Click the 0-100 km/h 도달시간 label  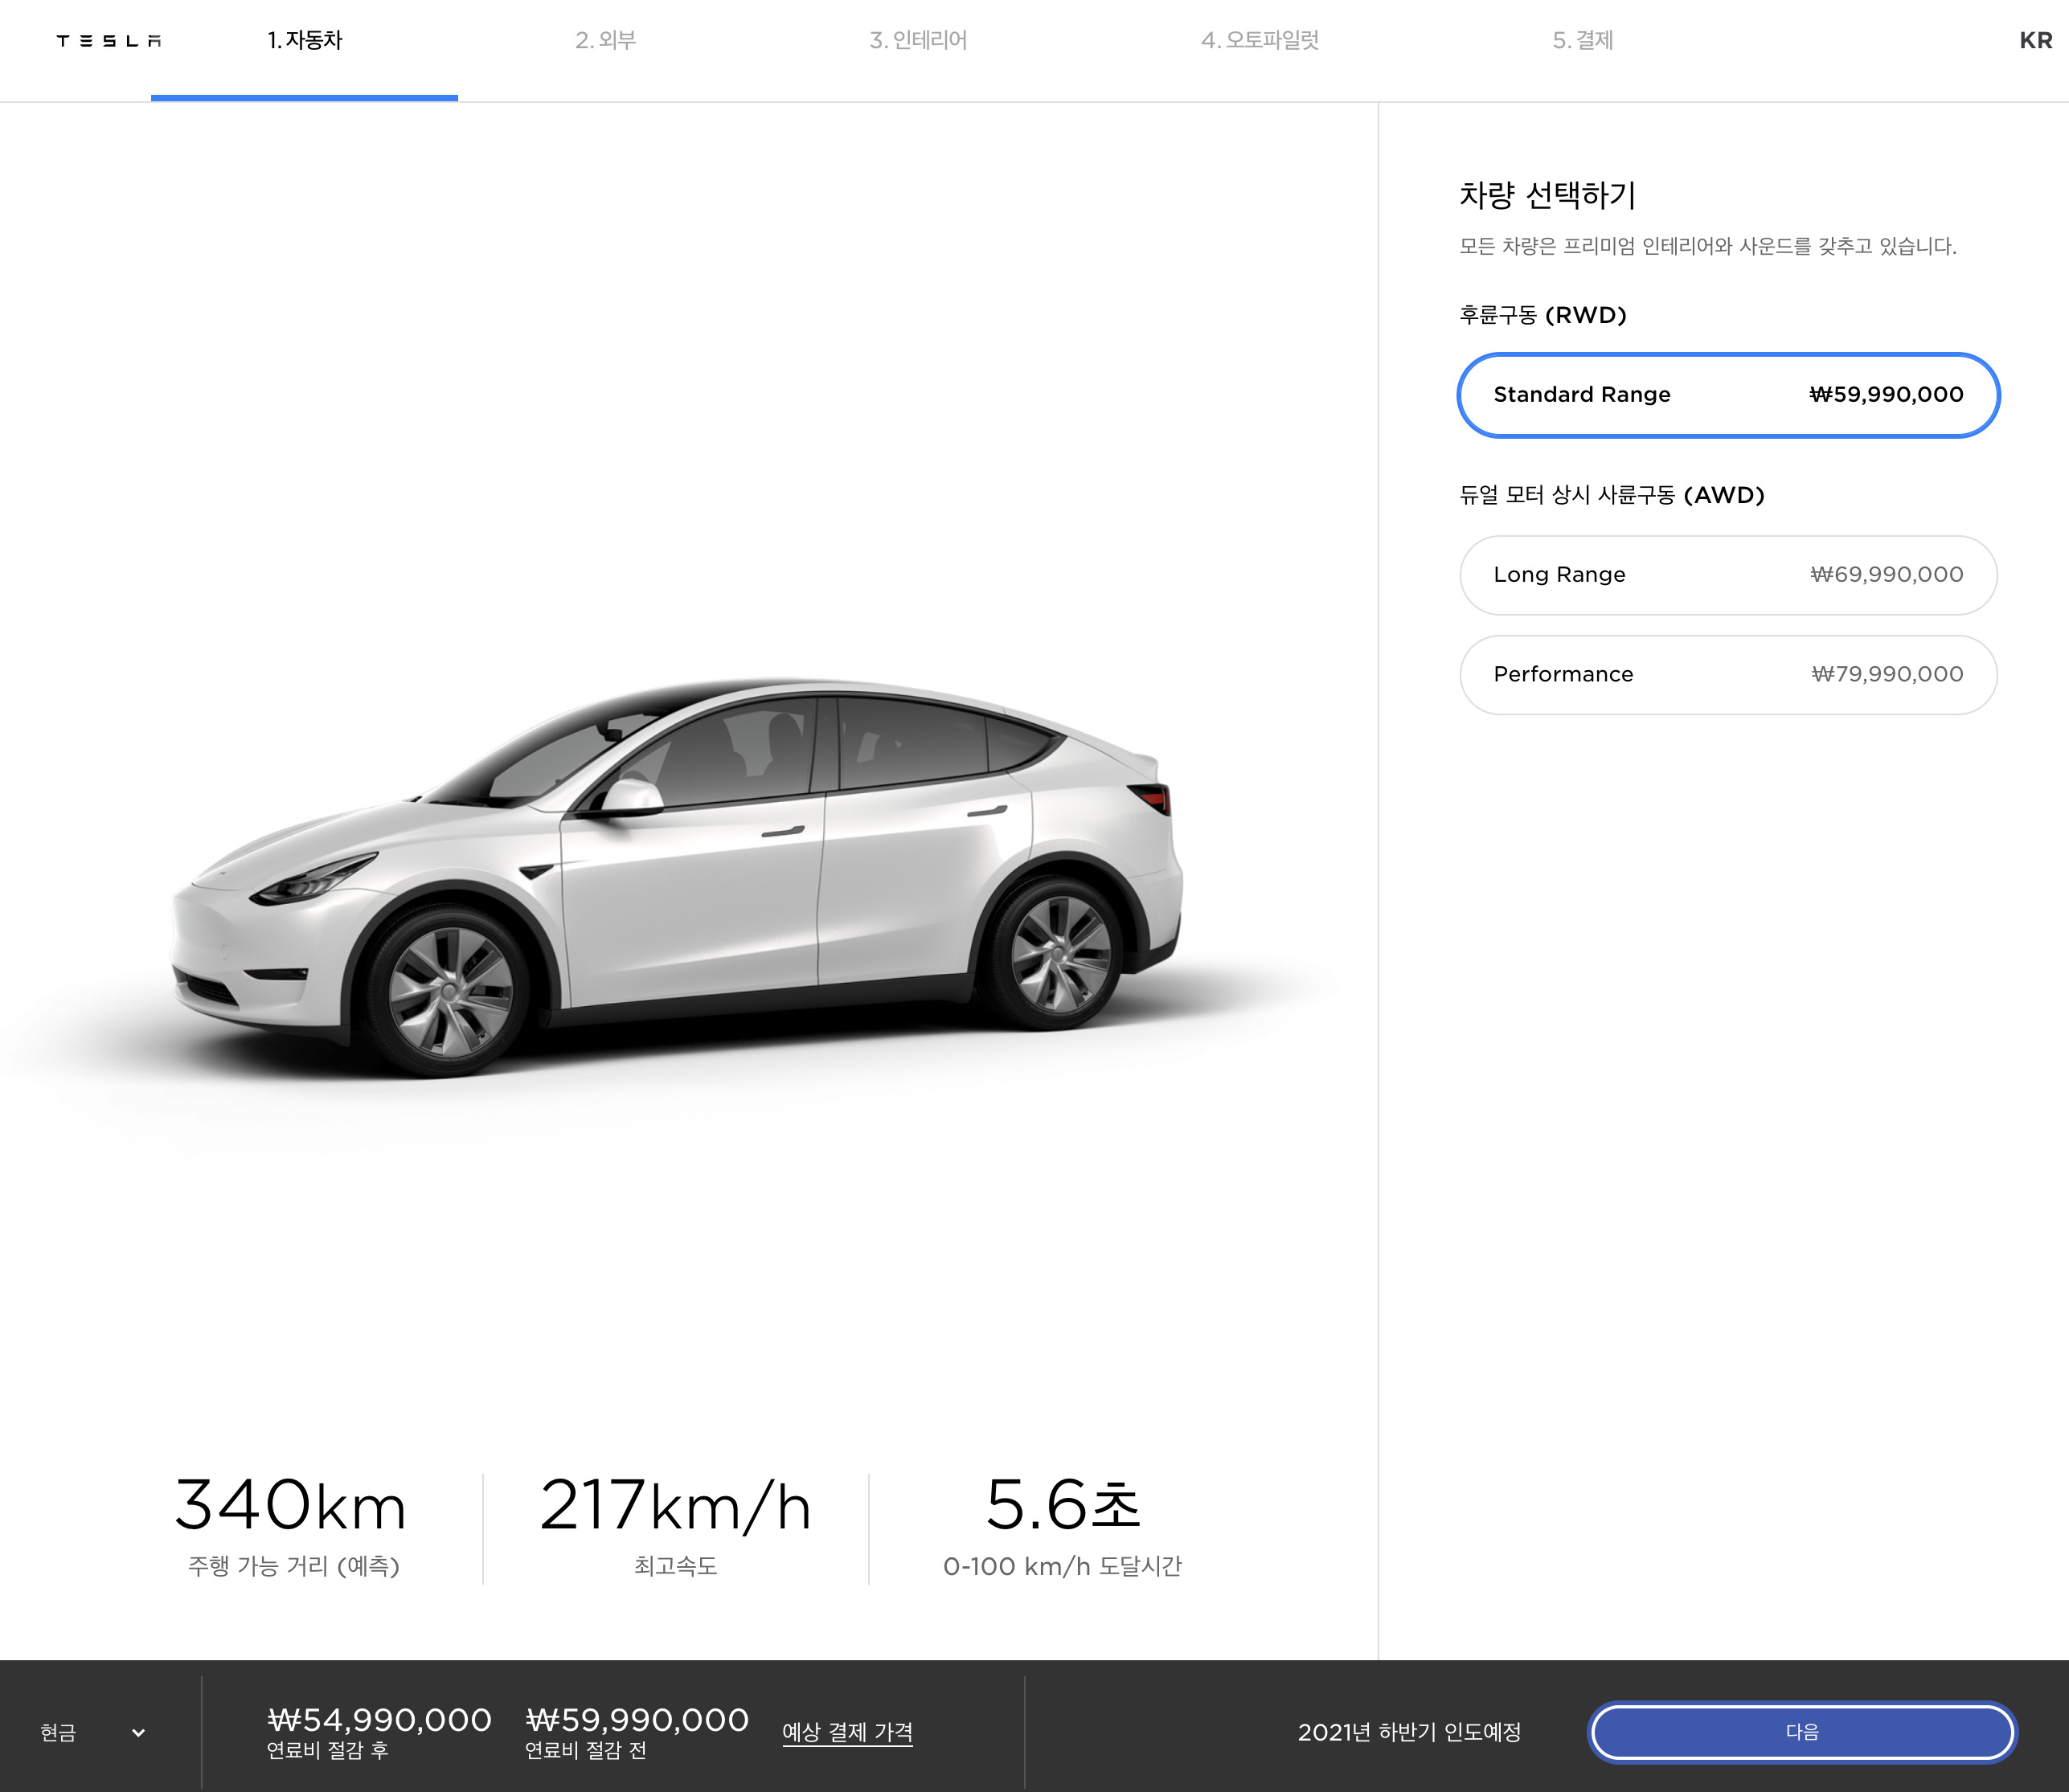coord(1062,1566)
